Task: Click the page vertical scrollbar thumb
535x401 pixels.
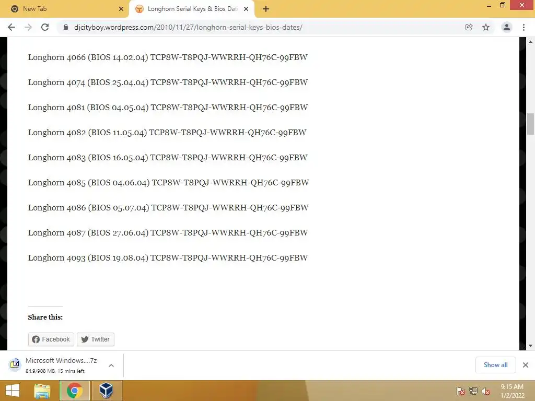Action: click(530, 124)
